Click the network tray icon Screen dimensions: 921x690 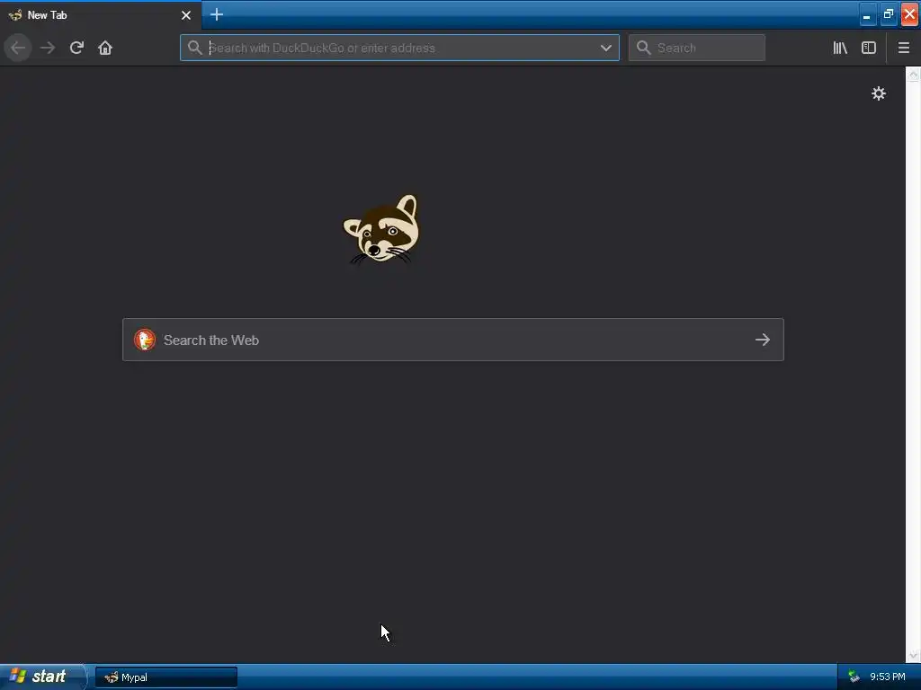tap(854, 677)
